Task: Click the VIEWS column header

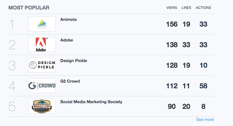Action: [x=172, y=8]
